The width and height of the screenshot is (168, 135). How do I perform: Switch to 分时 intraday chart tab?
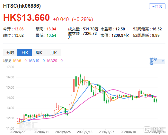[10, 52]
